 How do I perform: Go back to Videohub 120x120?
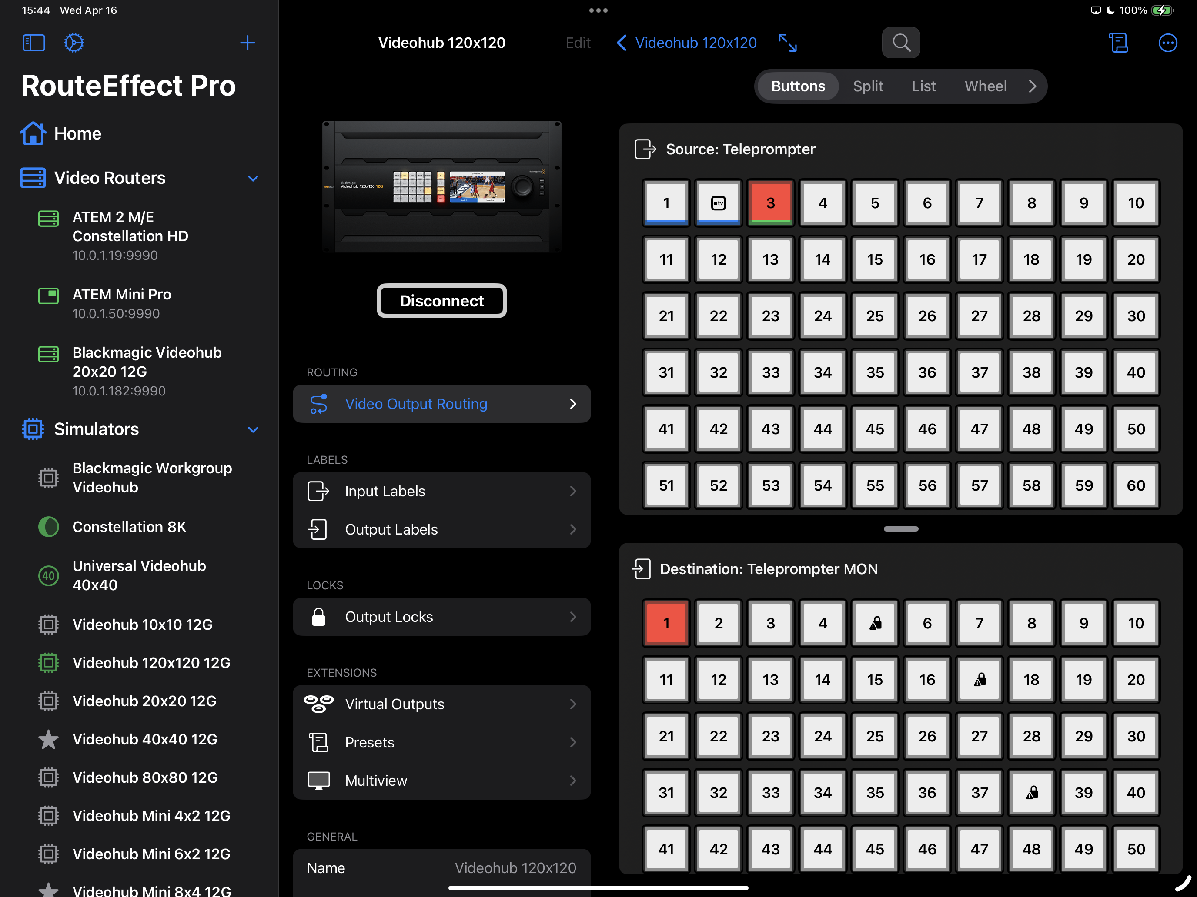686,43
